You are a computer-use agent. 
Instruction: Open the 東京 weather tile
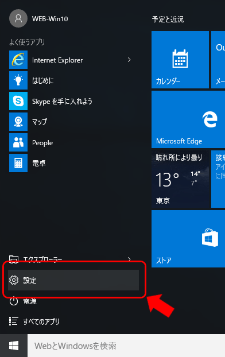[x=180, y=179]
